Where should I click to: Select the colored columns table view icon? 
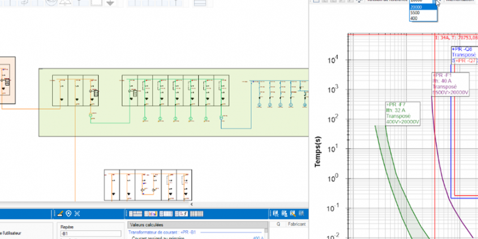(150, 214)
